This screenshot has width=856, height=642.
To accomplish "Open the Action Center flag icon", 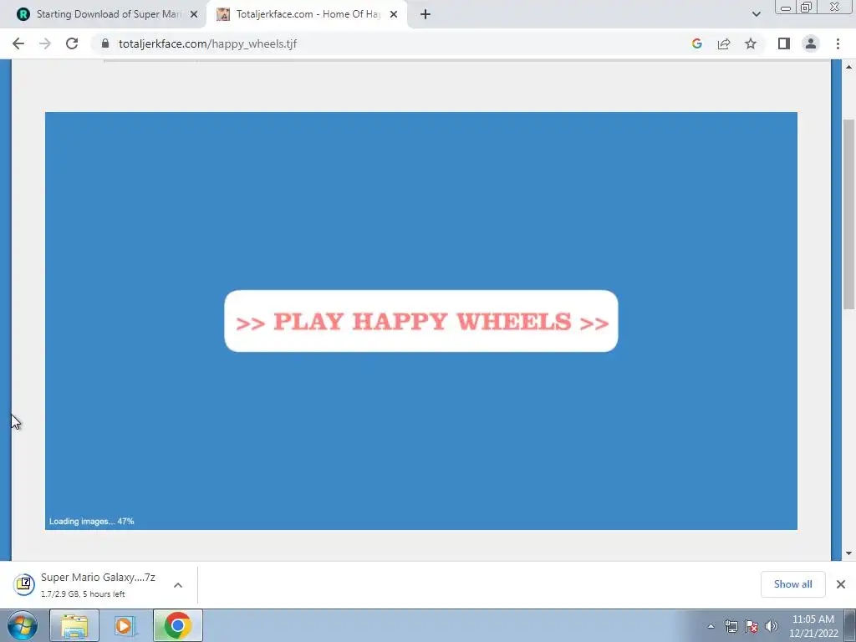I will pyautogui.click(x=752, y=626).
